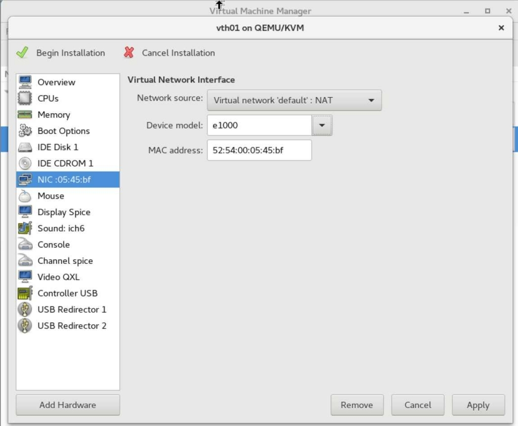Expand the Device model dropdown arrow

pyautogui.click(x=322, y=125)
